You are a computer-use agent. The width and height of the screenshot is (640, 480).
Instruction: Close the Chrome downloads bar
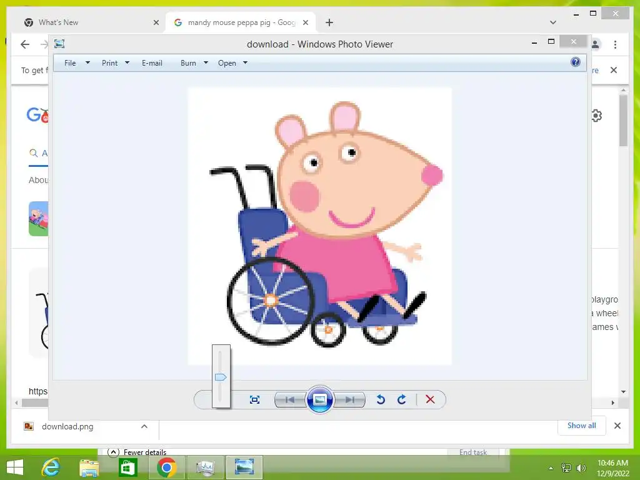click(x=617, y=426)
